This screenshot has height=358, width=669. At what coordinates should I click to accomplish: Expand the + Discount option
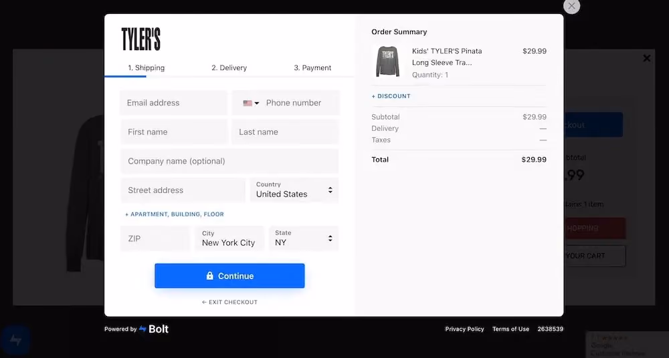(391, 96)
